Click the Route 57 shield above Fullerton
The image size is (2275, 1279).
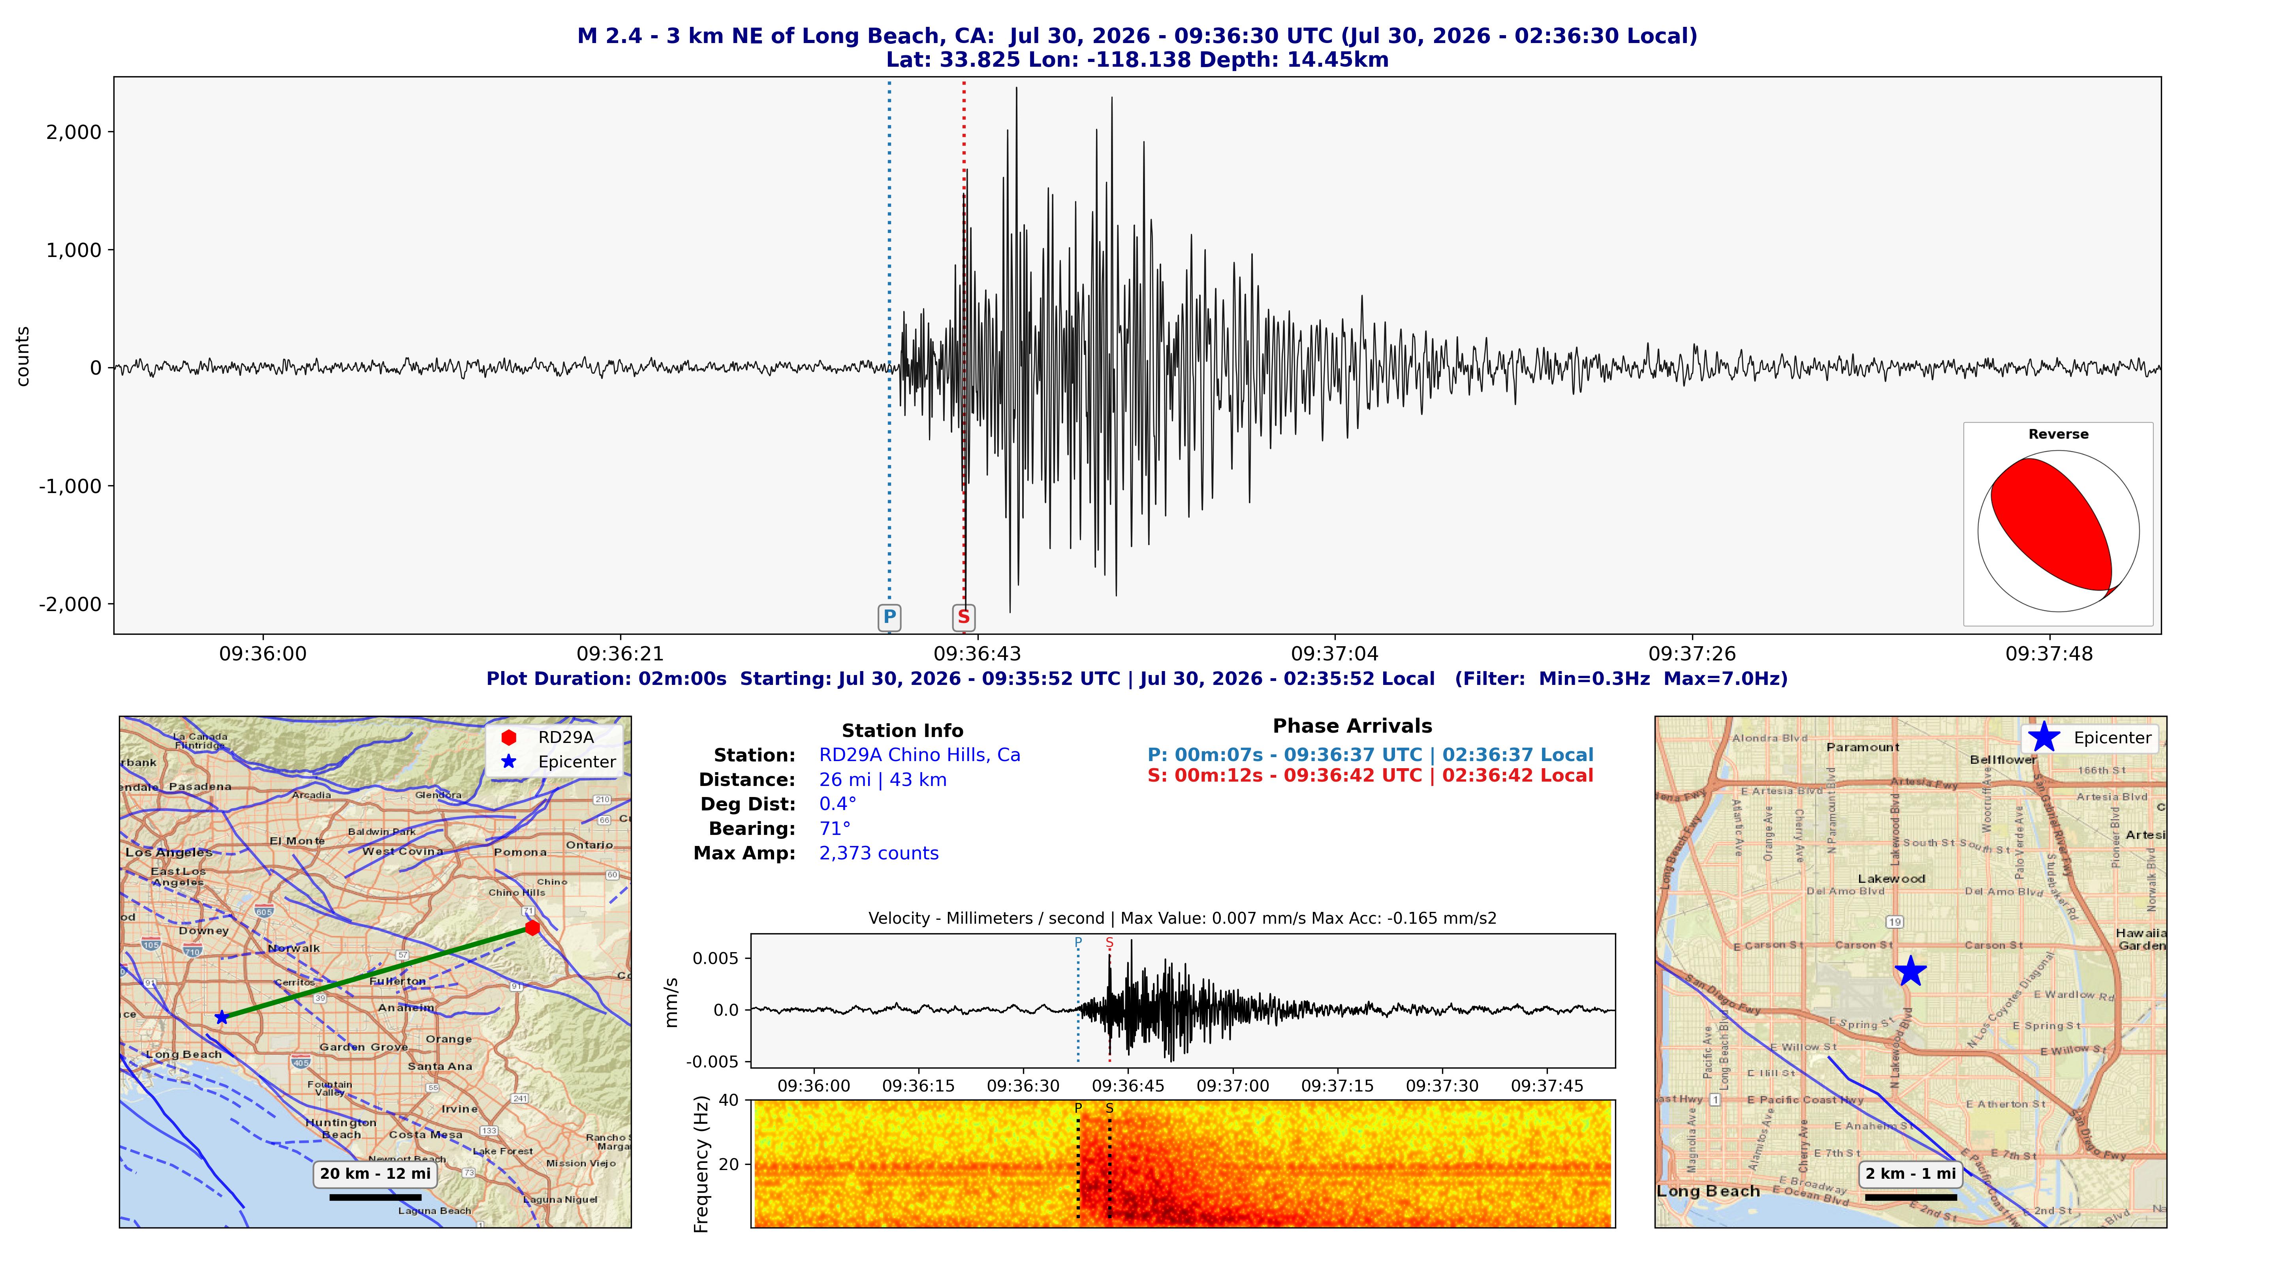tap(403, 955)
